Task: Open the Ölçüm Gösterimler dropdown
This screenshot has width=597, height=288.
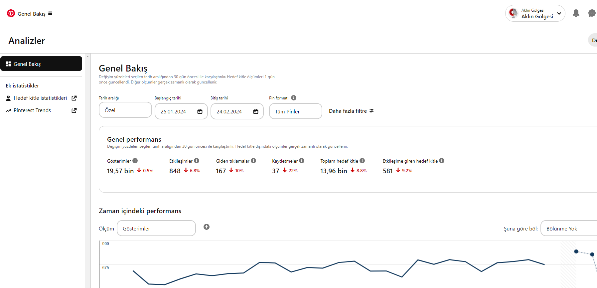Action: [x=156, y=228]
